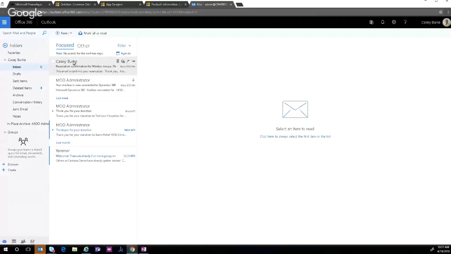This screenshot has height=254, width=451.
Task: Collapse the Casey Burke folder tree
Action: point(5,60)
